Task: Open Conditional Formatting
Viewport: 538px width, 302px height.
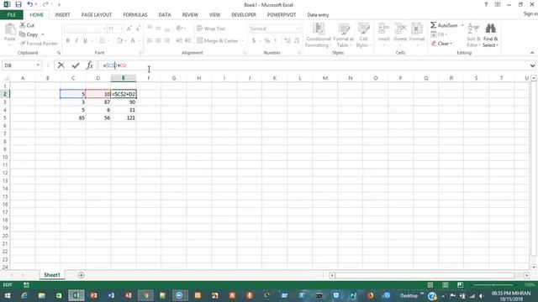Action: (318, 35)
